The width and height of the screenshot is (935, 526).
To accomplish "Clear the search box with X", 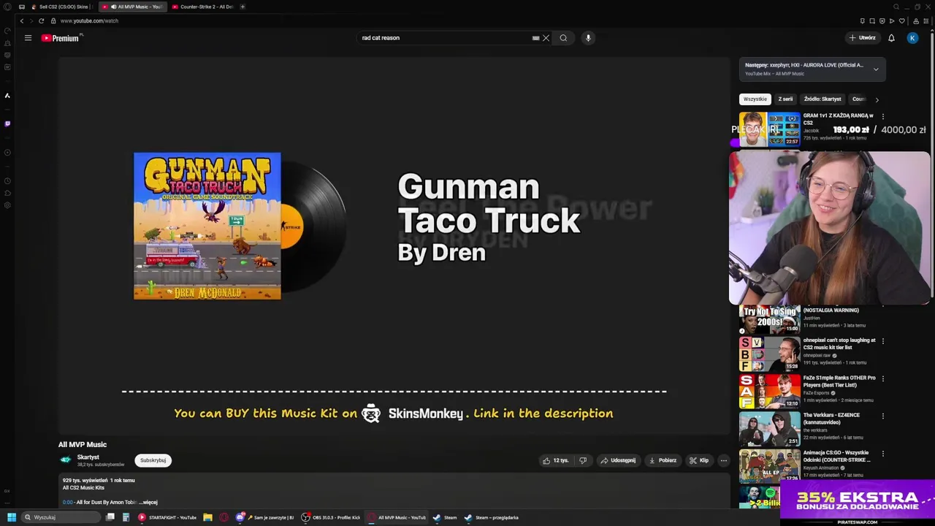I will (x=546, y=38).
